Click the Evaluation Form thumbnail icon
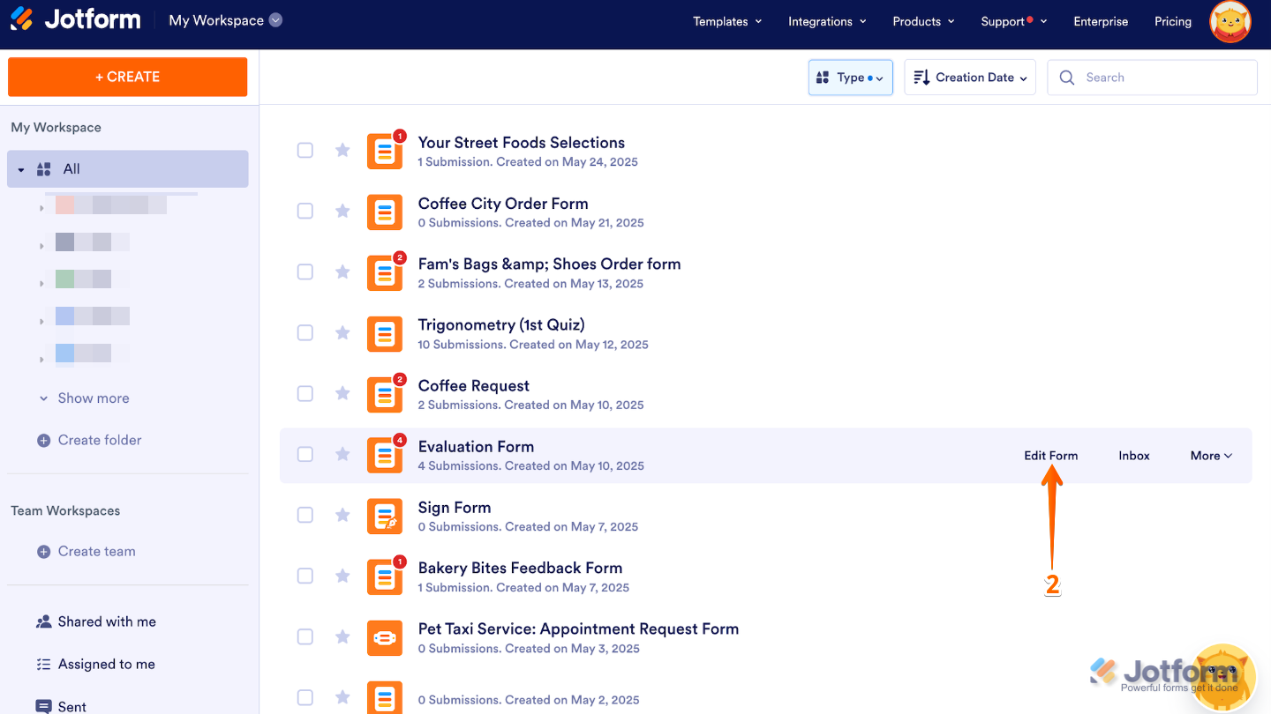 pyautogui.click(x=385, y=455)
